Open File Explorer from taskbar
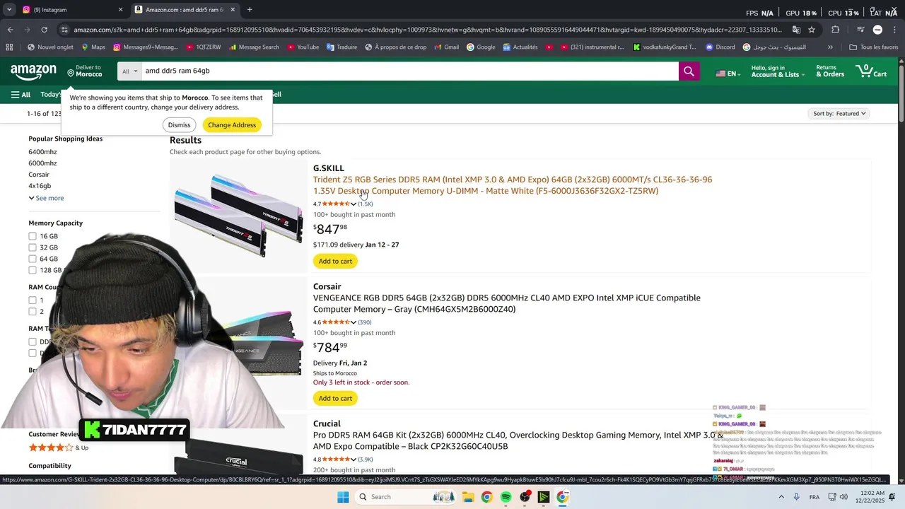This screenshot has height=509, width=905. point(468,497)
